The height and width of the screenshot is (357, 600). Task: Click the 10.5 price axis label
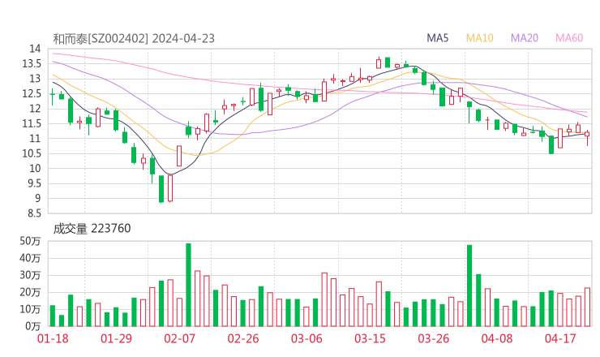[x=32, y=153]
